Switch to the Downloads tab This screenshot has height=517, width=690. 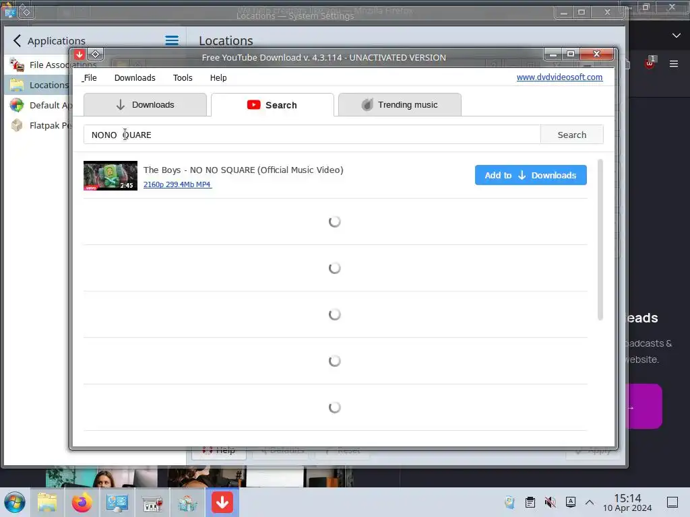(145, 104)
